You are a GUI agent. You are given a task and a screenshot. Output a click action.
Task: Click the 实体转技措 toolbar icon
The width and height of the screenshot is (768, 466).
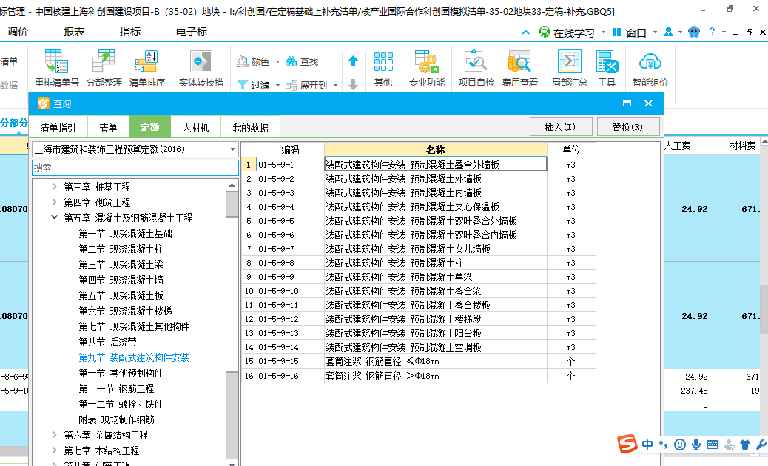point(201,61)
